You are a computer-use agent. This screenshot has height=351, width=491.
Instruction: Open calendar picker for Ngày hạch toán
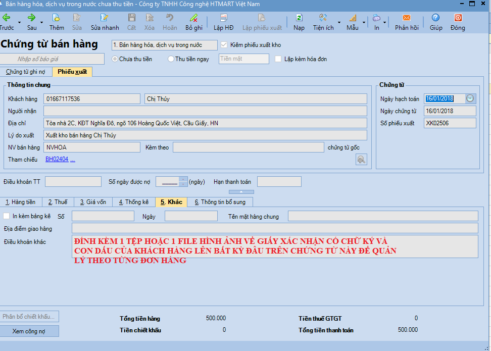[x=470, y=98]
